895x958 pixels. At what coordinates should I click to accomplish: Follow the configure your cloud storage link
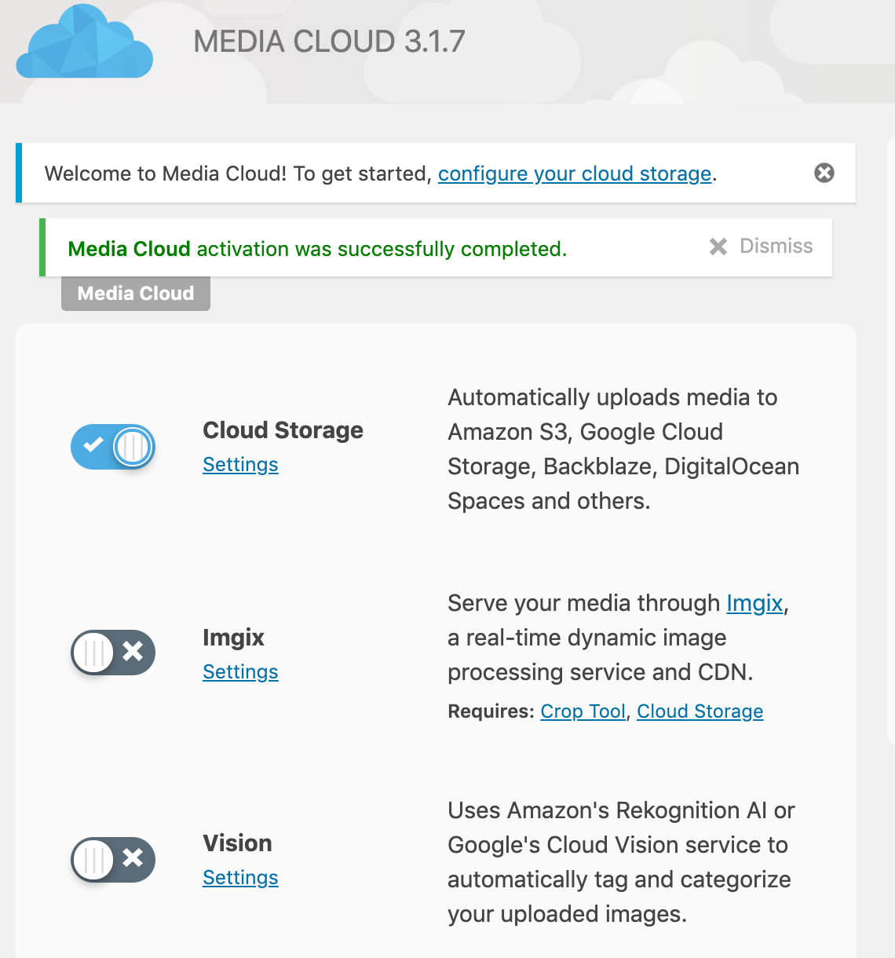click(575, 174)
